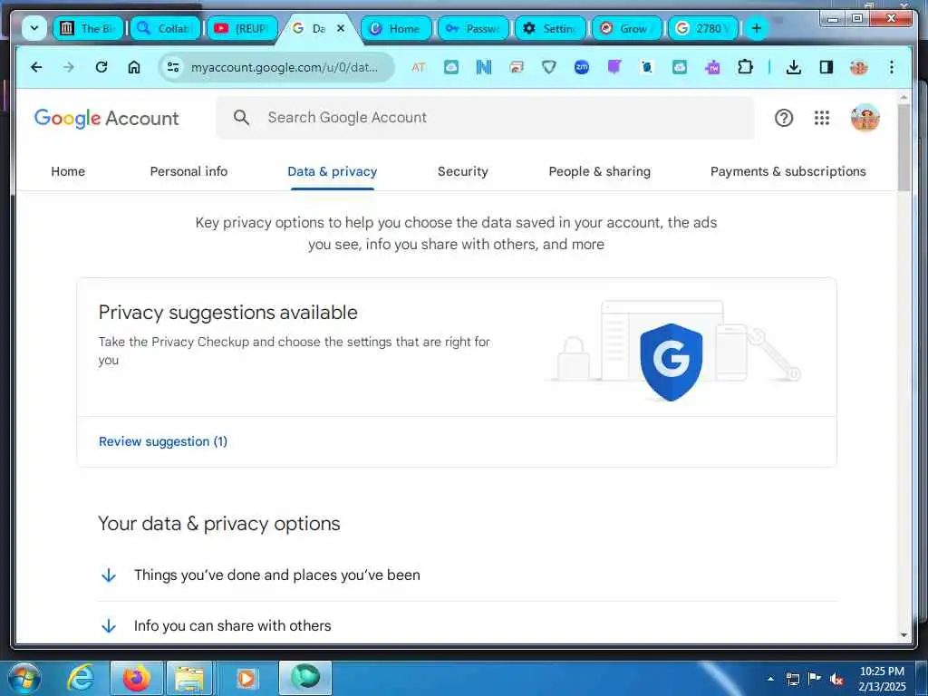Open the tab search dropdown arrow

[34, 28]
